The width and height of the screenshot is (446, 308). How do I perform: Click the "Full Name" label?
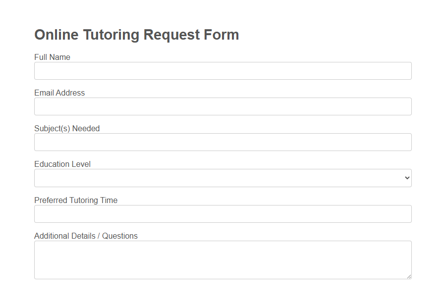click(x=52, y=57)
